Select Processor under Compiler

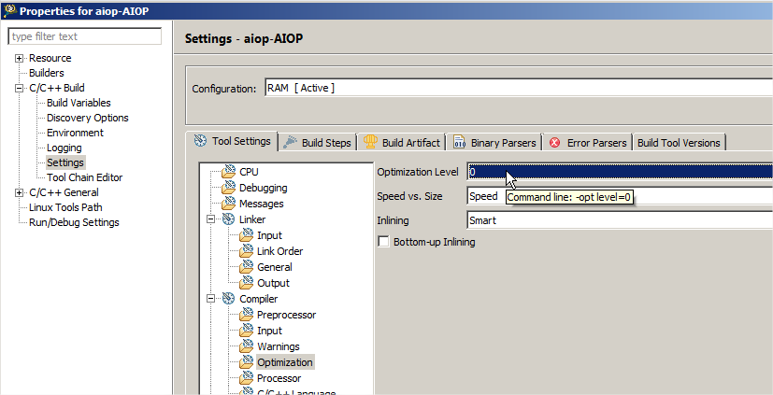coord(279,378)
